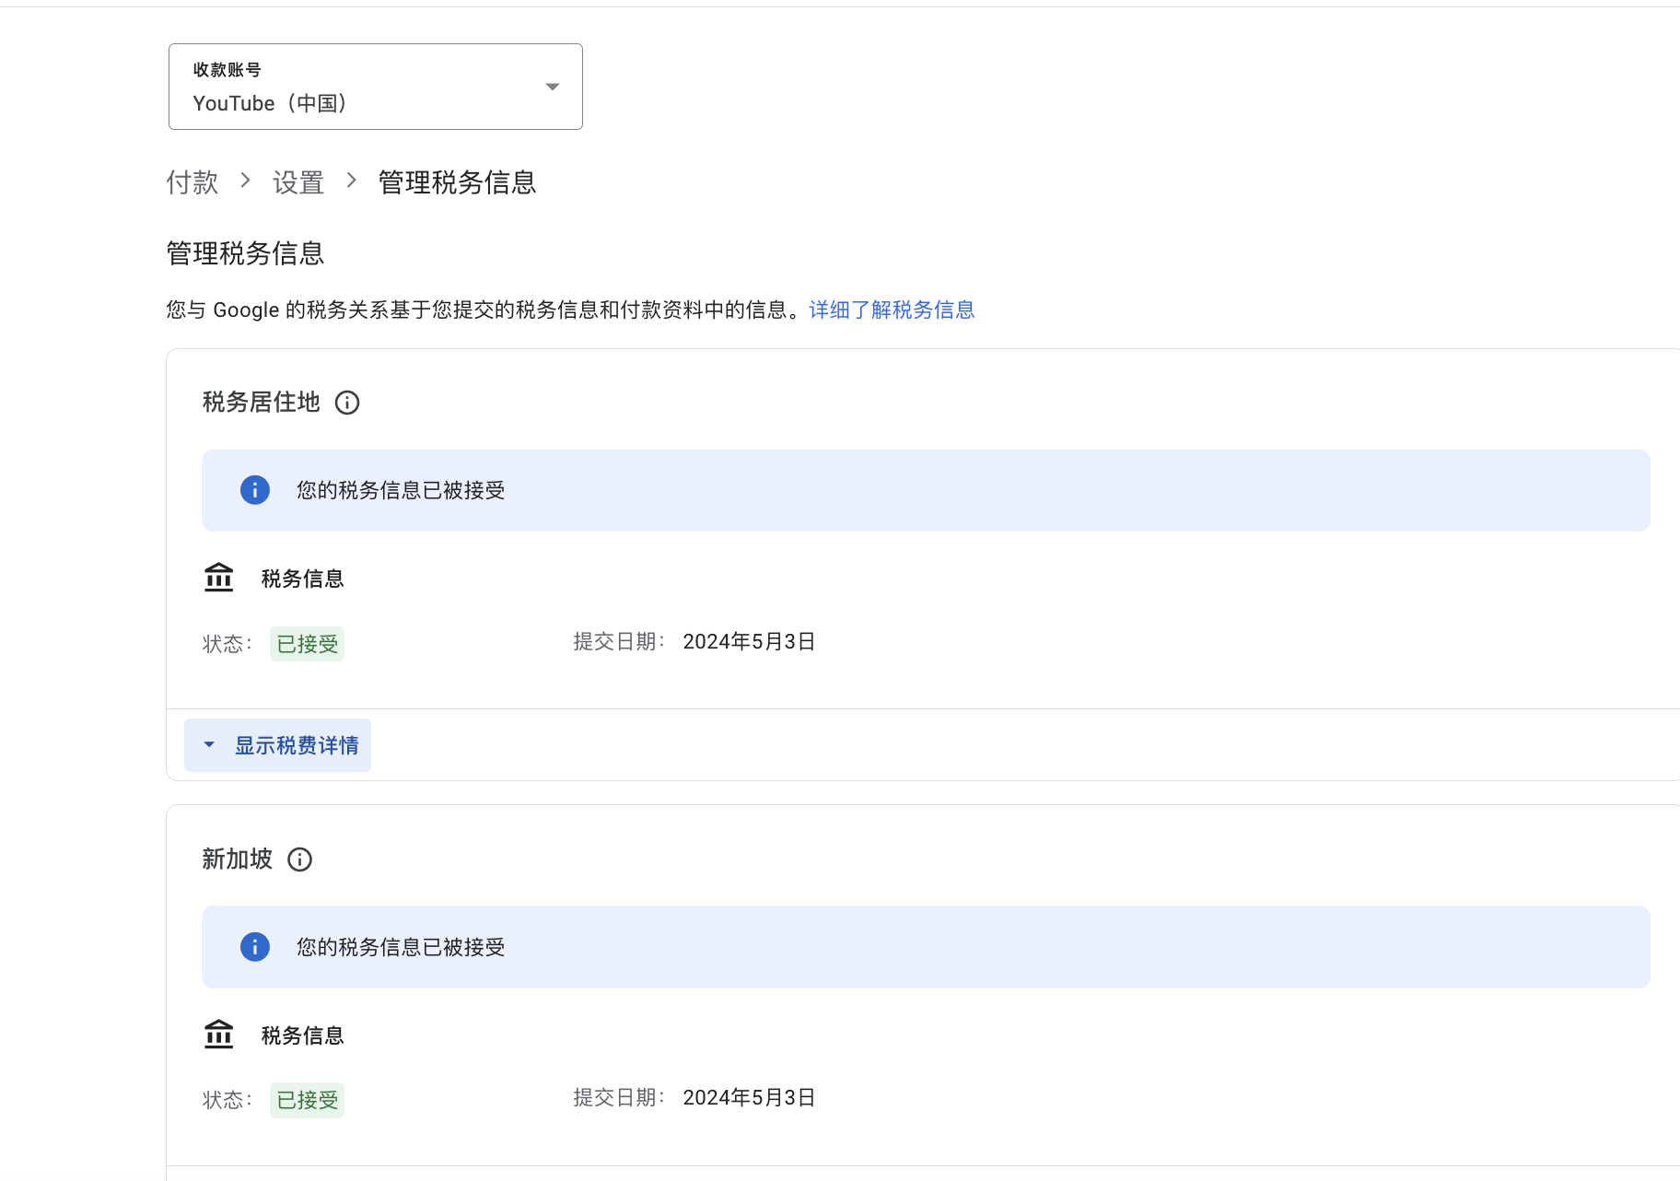
Task: Click the 已接受 status badge under 新加坡
Action: (x=307, y=1100)
